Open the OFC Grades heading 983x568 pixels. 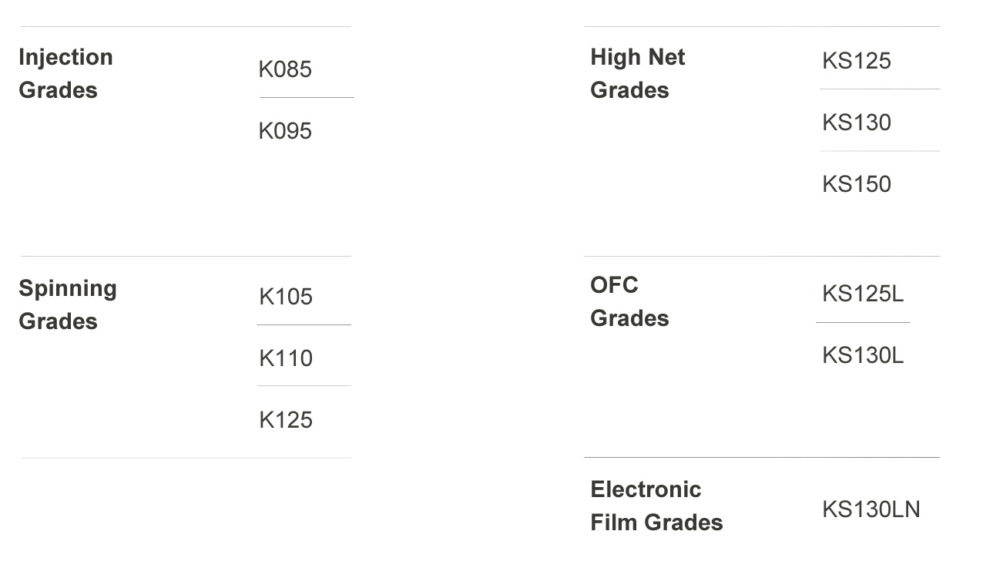point(629,301)
